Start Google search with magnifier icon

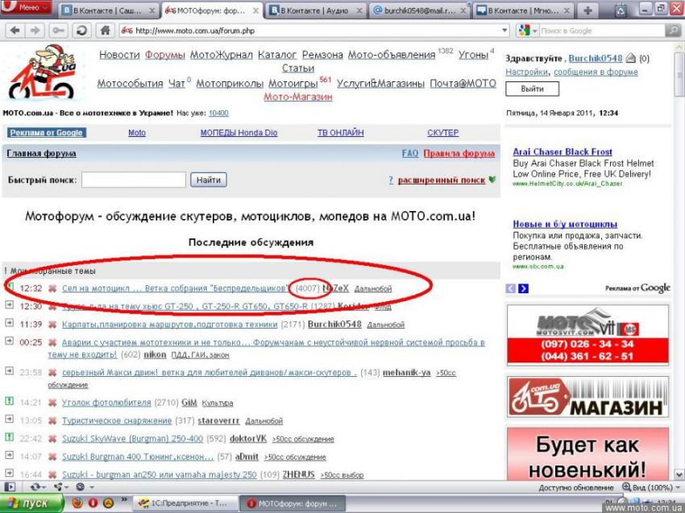pos(673,31)
